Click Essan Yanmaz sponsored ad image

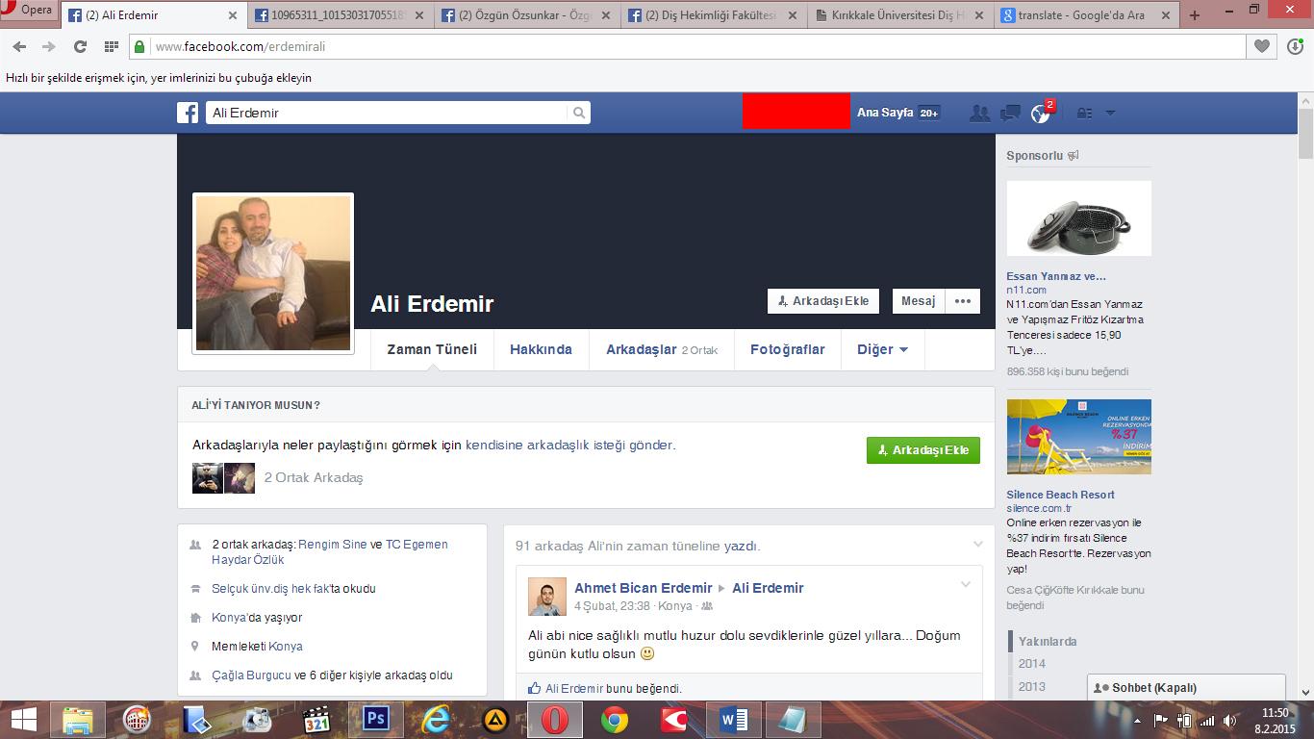coord(1078,218)
